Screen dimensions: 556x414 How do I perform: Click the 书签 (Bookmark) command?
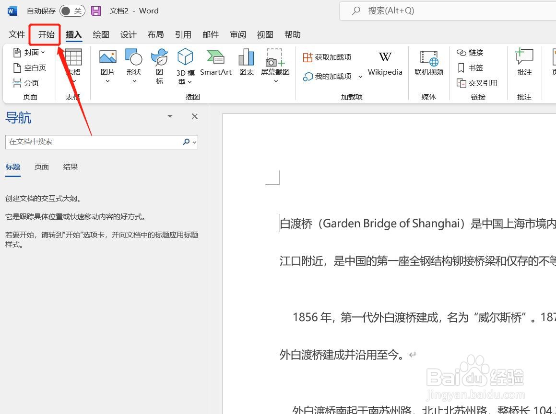[470, 67]
